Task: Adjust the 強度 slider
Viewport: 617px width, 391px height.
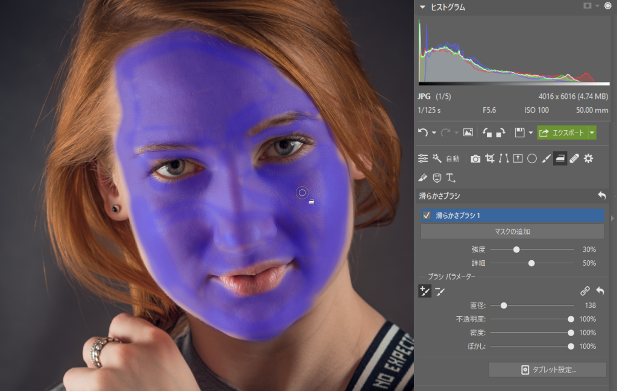Action: coord(516,249)
